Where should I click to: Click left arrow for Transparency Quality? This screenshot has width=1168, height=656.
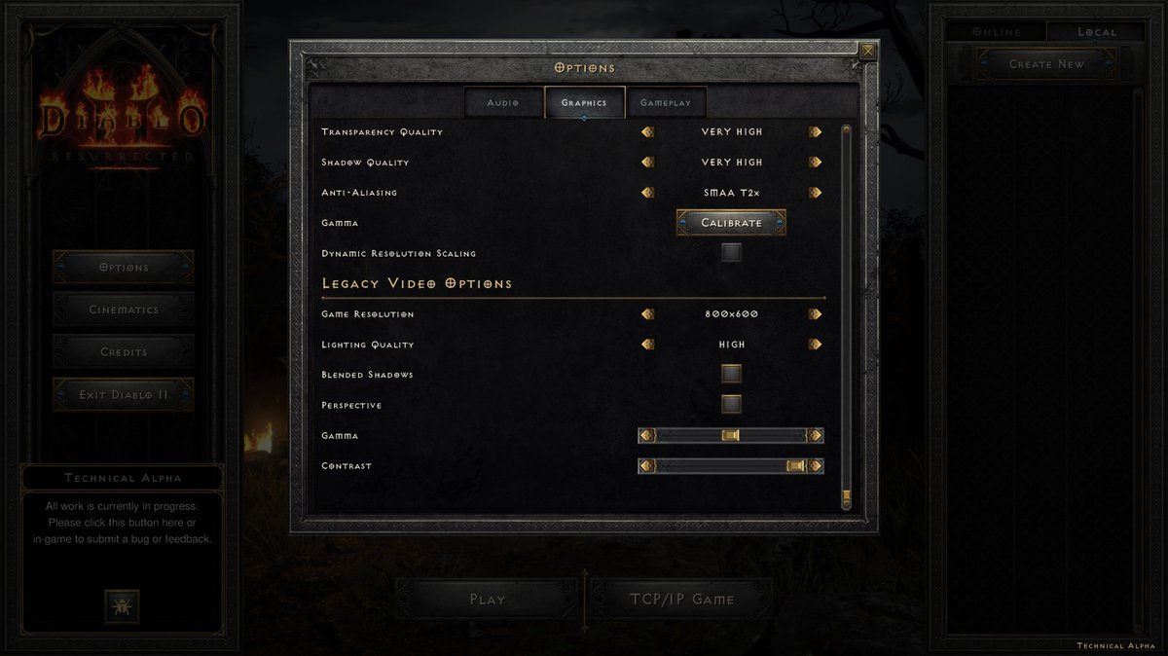[x=648, y=132]
